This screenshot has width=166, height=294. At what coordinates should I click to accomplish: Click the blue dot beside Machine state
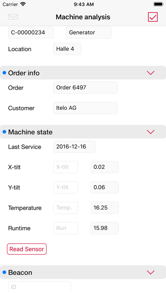pyautogui.click(x=4, y=132)
